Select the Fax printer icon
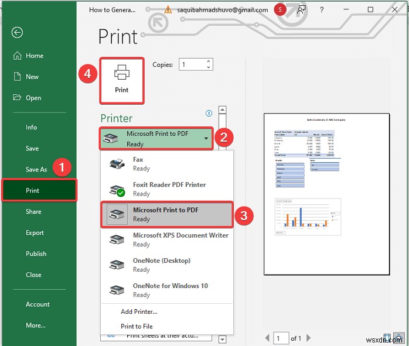This screenshot has width=409, height=346. [117, 164]
